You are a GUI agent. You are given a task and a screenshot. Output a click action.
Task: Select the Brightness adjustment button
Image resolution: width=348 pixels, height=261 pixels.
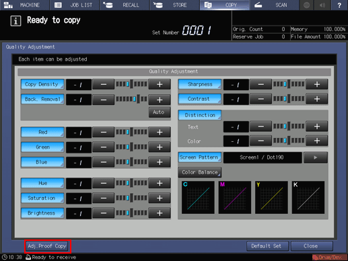[42, 213]
